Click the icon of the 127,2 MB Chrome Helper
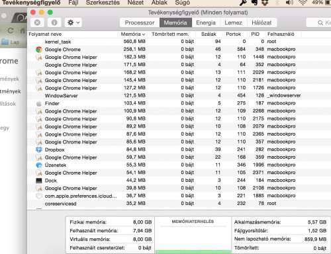 tap(39, 88)
